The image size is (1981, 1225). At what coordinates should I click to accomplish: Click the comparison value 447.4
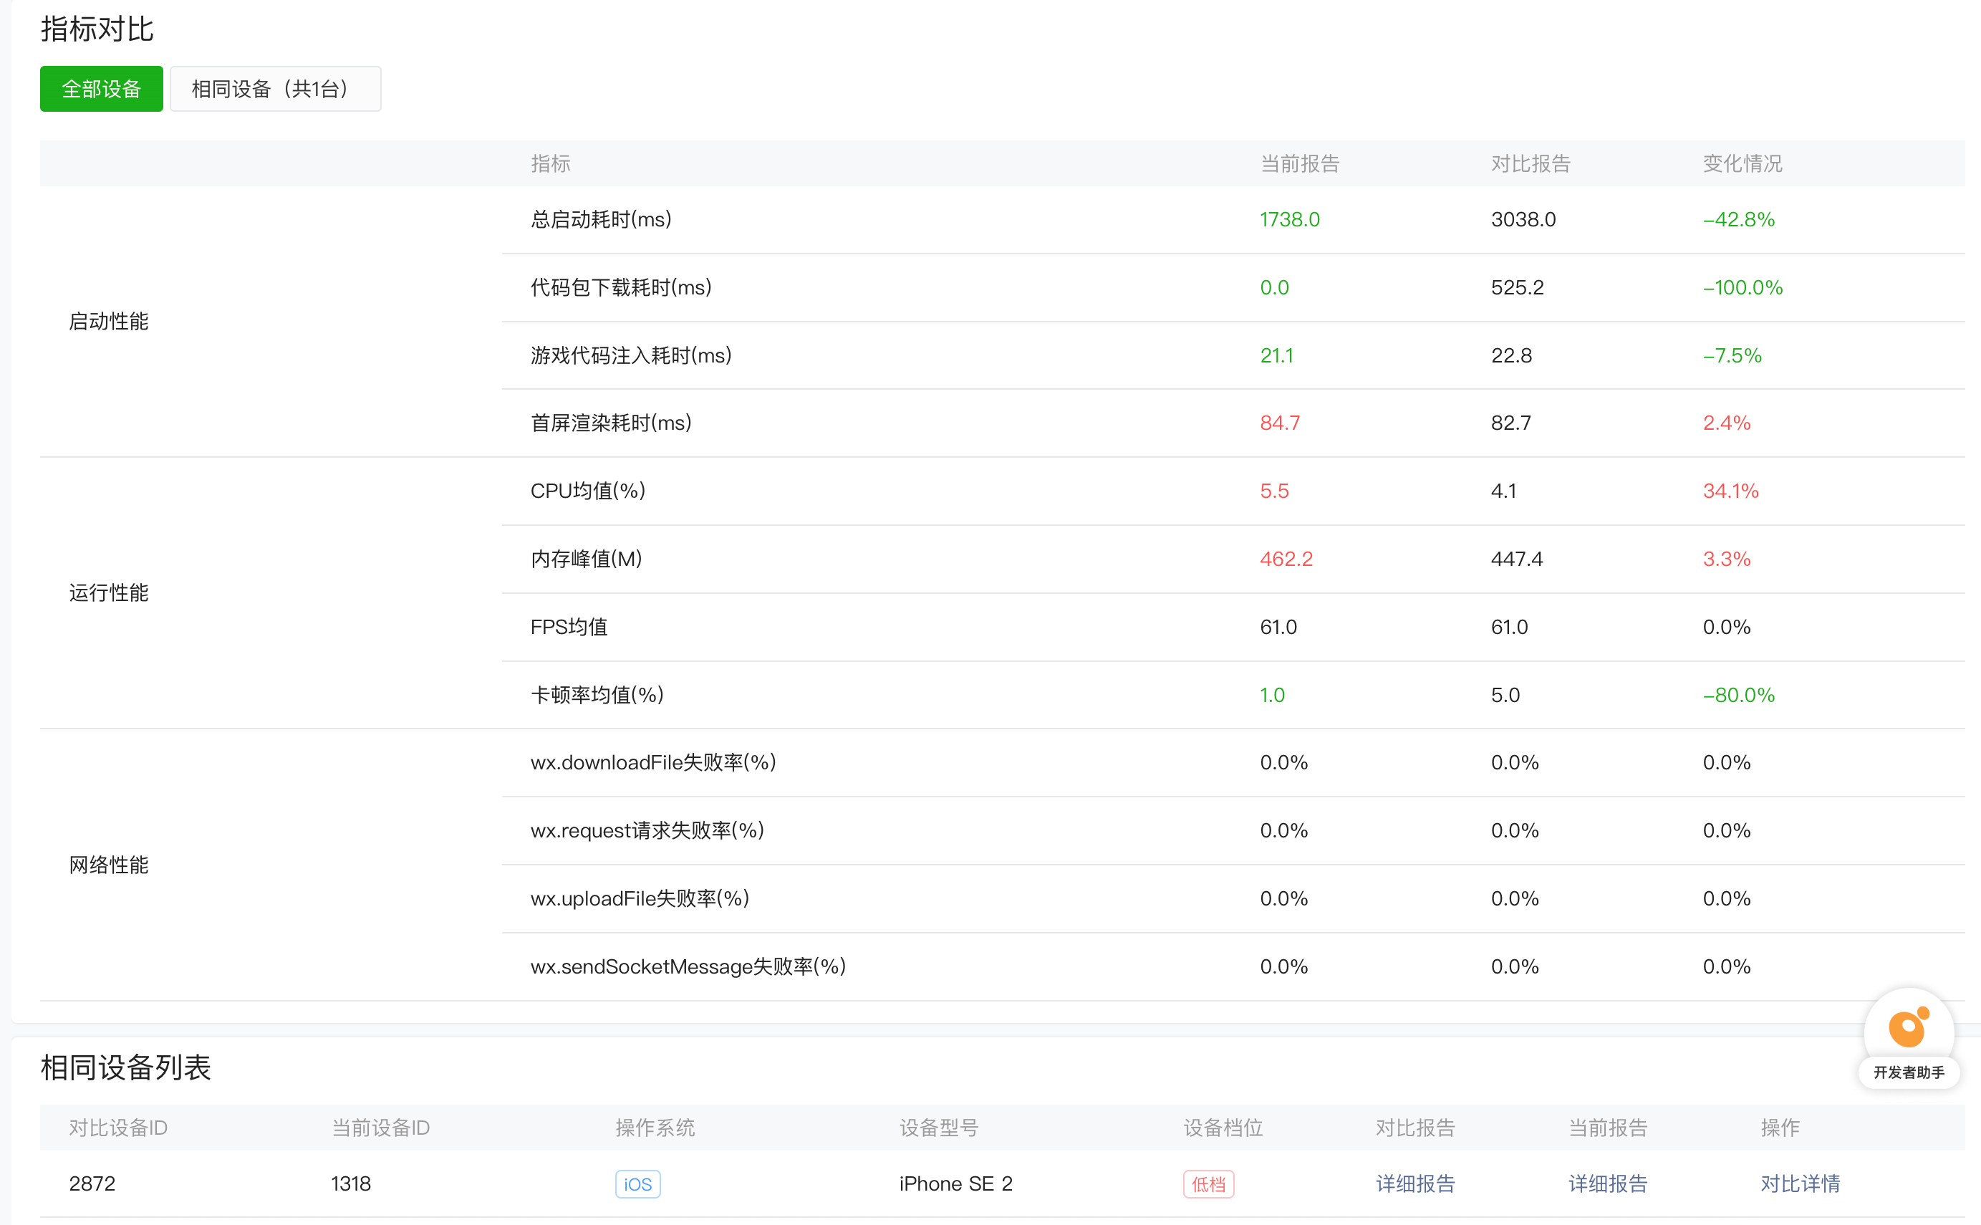(x=1517, y=559)
